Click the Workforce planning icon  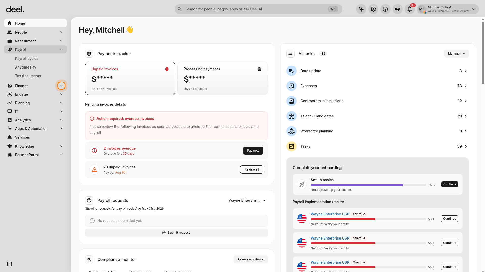point(292,131)
